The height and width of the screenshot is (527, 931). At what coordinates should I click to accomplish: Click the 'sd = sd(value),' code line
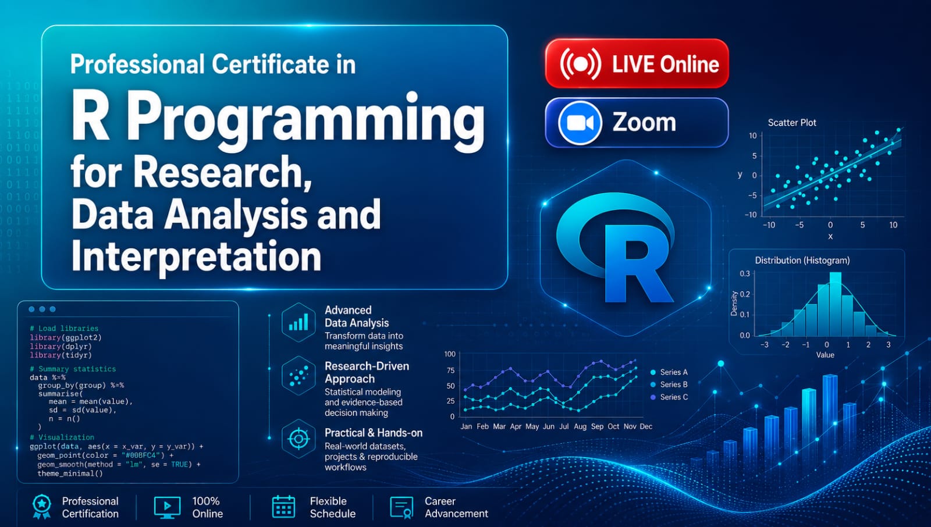pyautogui.click(x=83, y=410)
